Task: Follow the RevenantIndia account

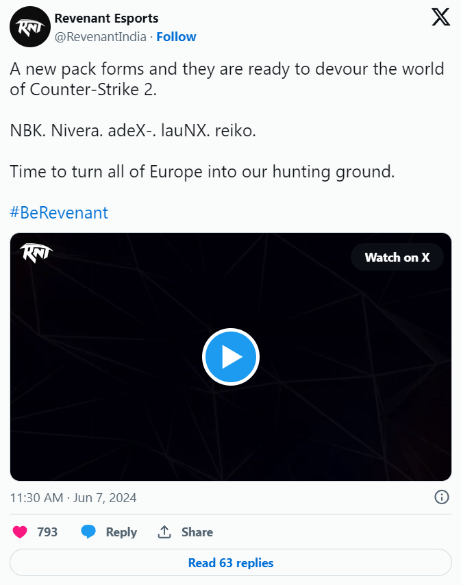Action: tap(176, 37)
